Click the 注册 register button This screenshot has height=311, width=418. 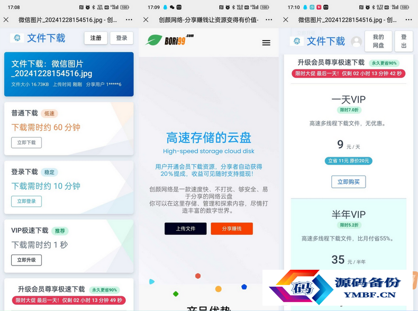click(96, 38)
